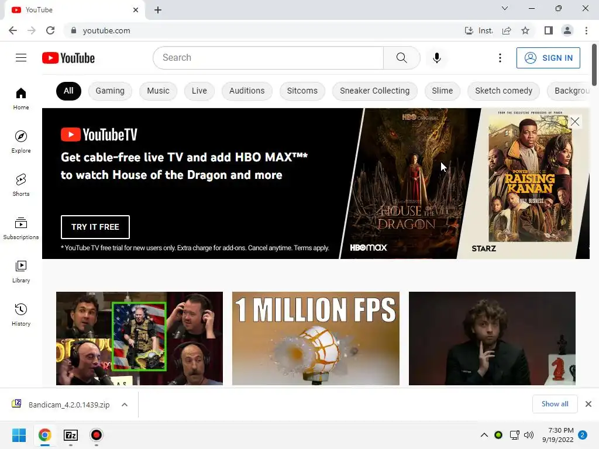The height and width of the screenshot is (449, 599).
Task: Expand options for Bandicam zip download
Action: click(x=125, y=405)
